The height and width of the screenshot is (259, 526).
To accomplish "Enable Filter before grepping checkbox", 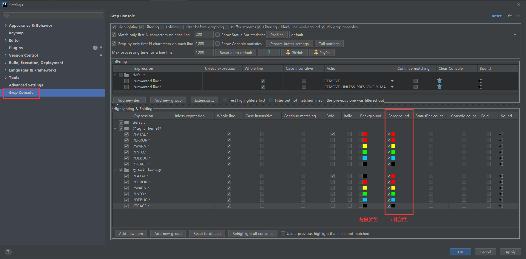I will pyautogui.click(x=182, y=27).
